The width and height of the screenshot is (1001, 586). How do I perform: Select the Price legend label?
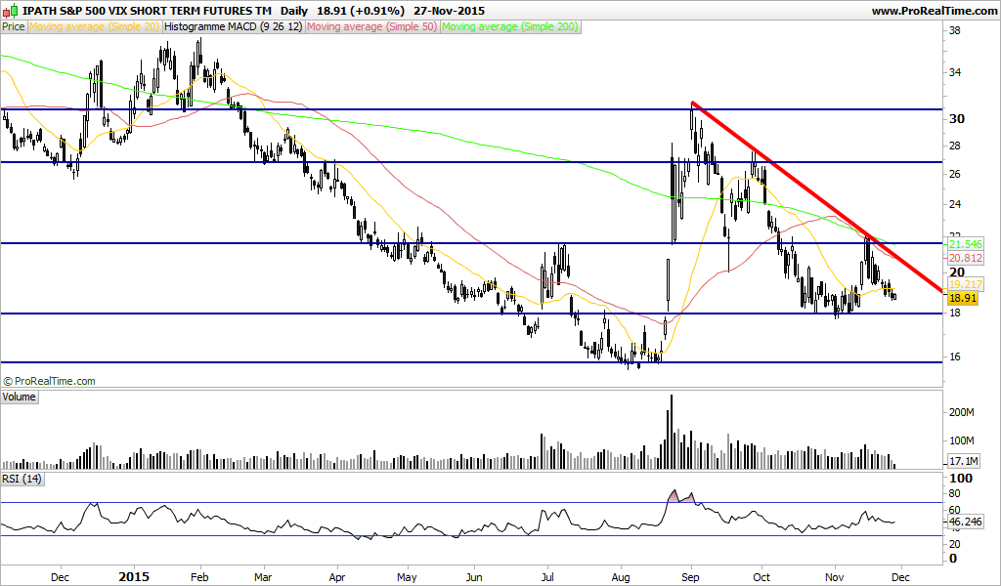click(14, 26)
